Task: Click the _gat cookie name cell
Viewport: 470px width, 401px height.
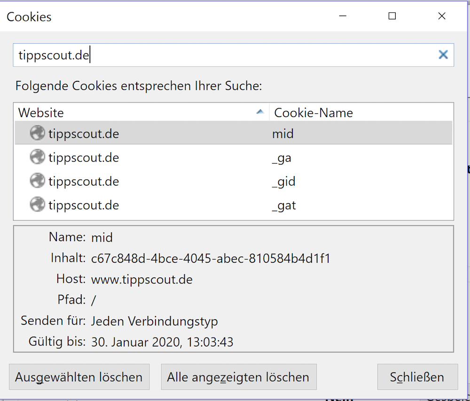Action: tap(284, 205)
